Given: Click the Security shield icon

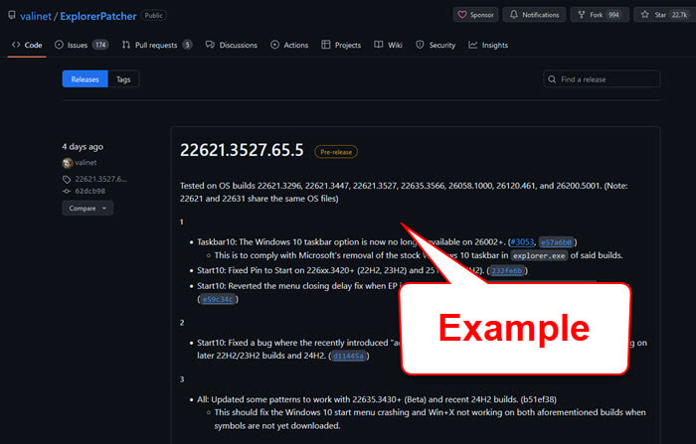Looking at the screenshot, I should coord(420,45).
